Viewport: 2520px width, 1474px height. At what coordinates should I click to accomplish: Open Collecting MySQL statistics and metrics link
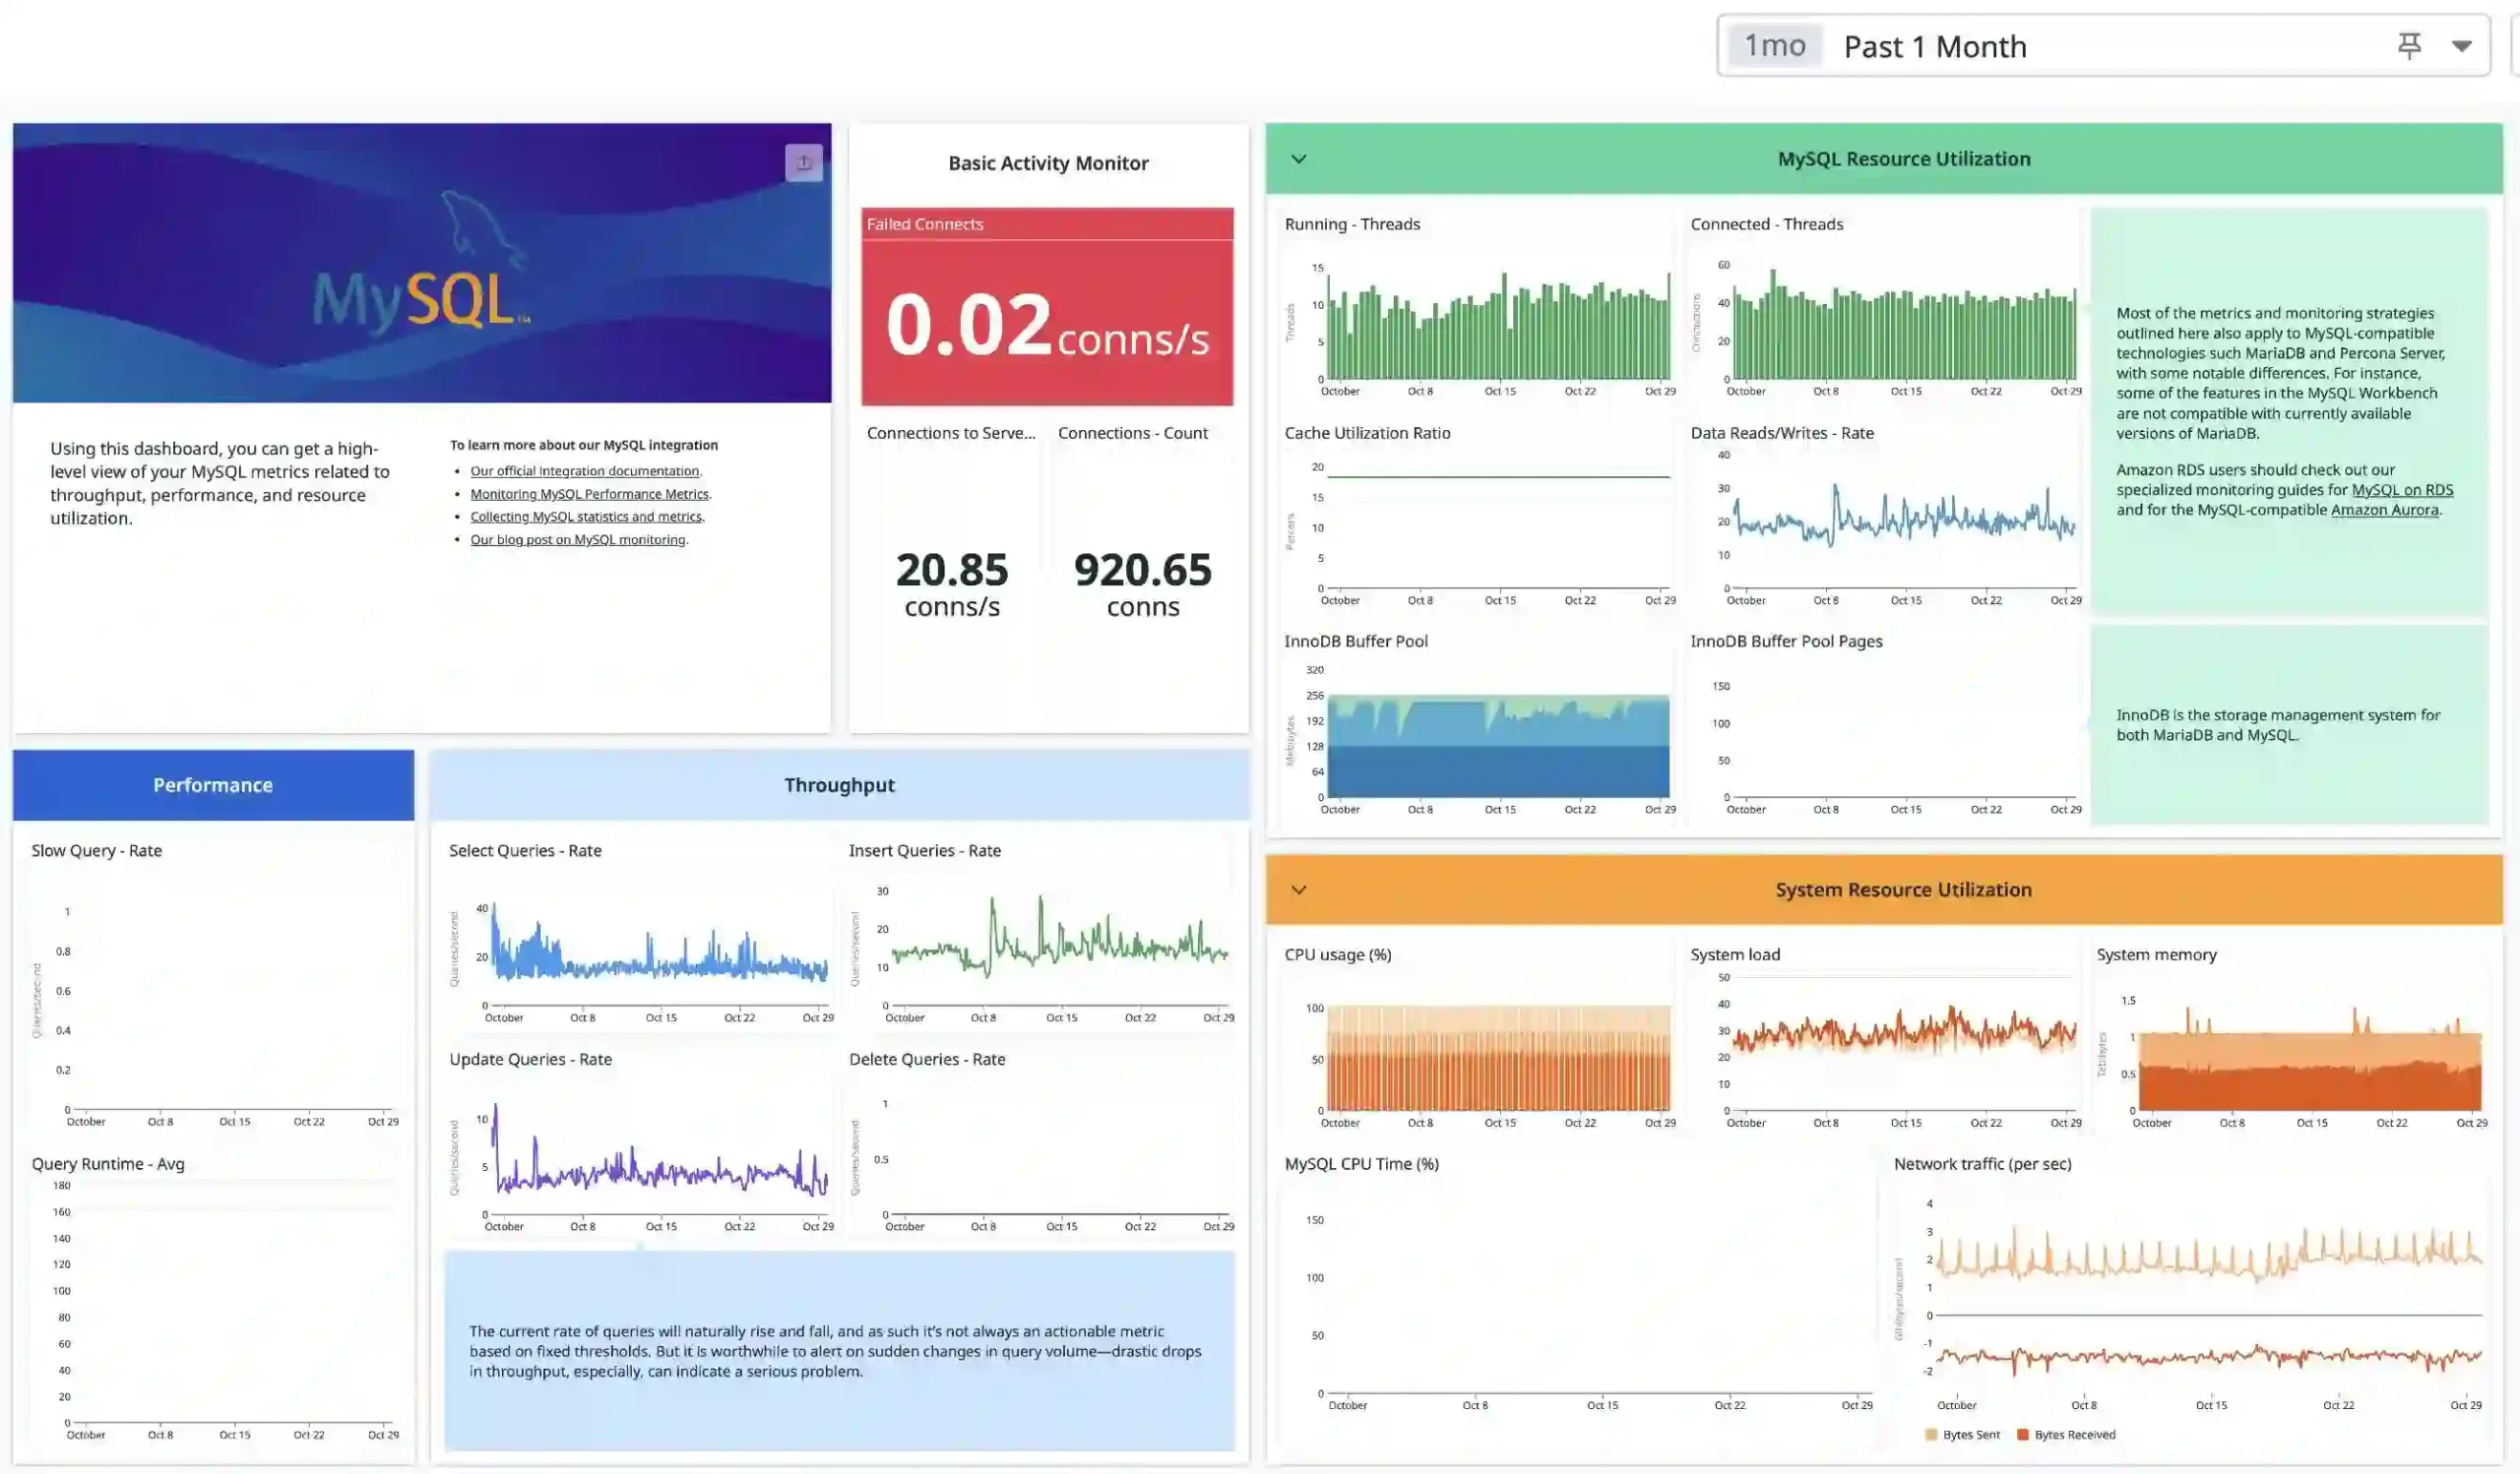click(x=587, y=517)
